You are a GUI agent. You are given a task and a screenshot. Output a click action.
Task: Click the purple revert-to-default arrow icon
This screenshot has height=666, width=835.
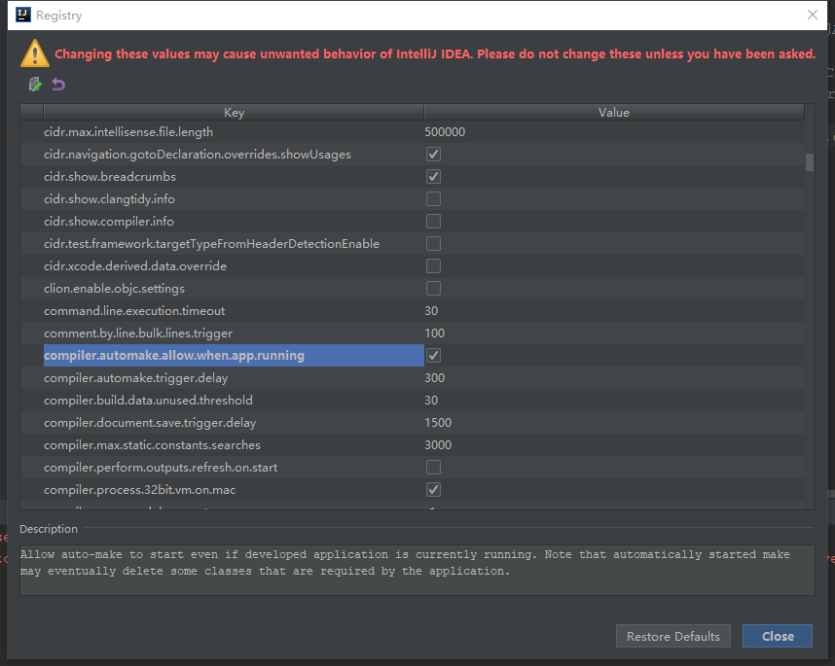[58, 84]
